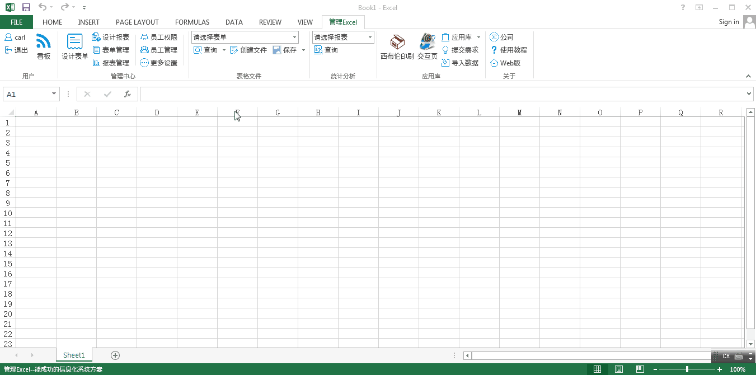Open 使用教程 tutorial
Viewport: 756px width, 375px height.
click(x=508, y=50)
